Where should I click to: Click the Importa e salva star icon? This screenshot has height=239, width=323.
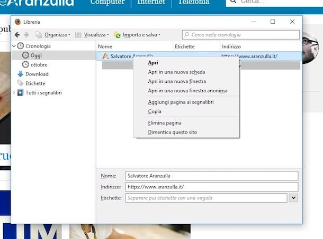coord(117,35)
